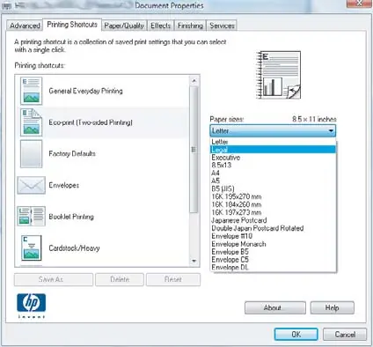
Task: Switch to the Printing Shortcuts tab
Action: click(72, 25)
